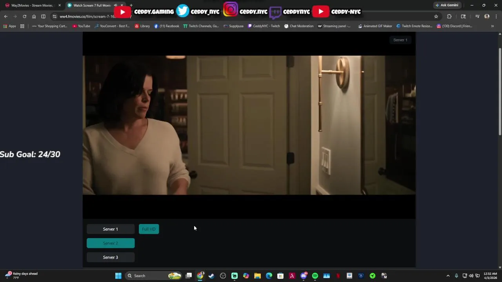Open the Streaming panel bookmark
The height and width of the screenshot is (282, 502).
(334, 26)
